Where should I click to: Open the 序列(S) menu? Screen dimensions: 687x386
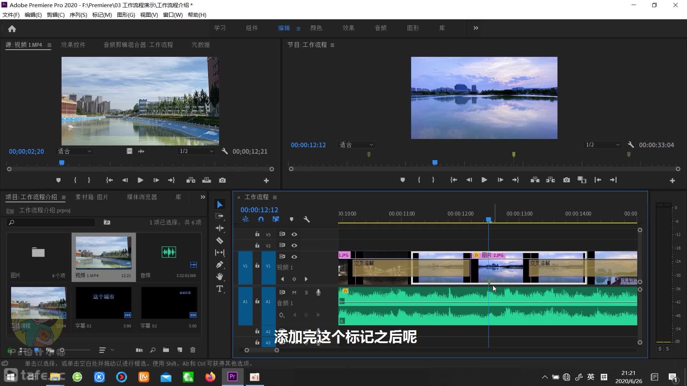coord(78,15)
